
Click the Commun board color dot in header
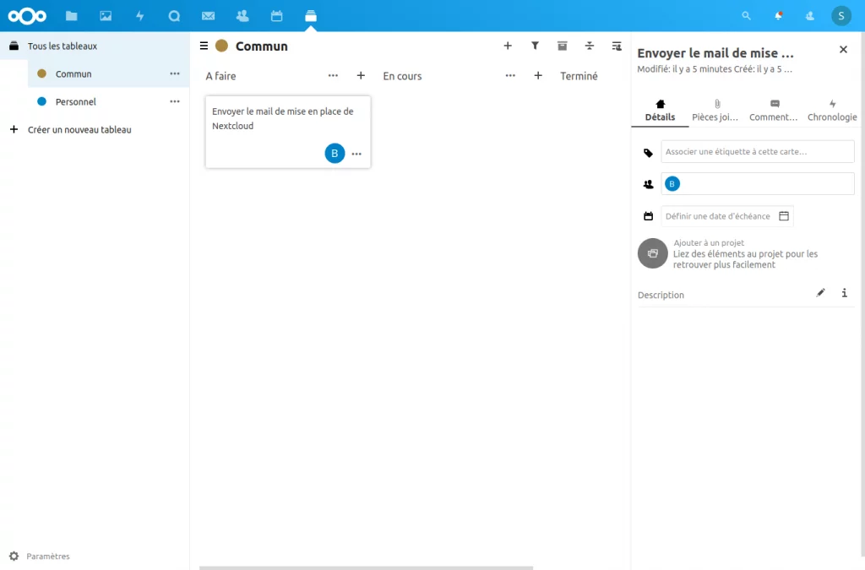[x=222, y=46]
